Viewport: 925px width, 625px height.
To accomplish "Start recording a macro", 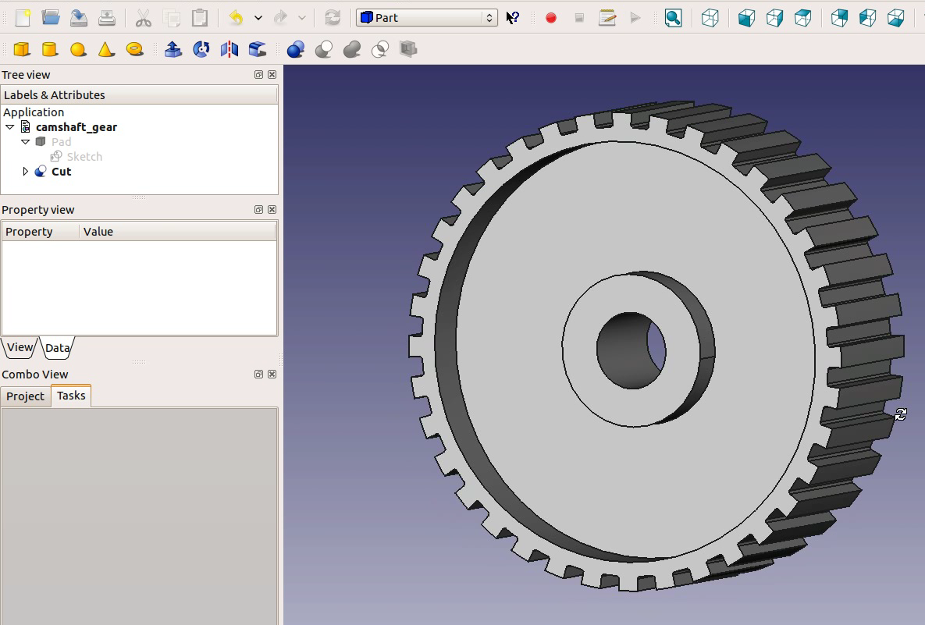I will coord(550,17).
